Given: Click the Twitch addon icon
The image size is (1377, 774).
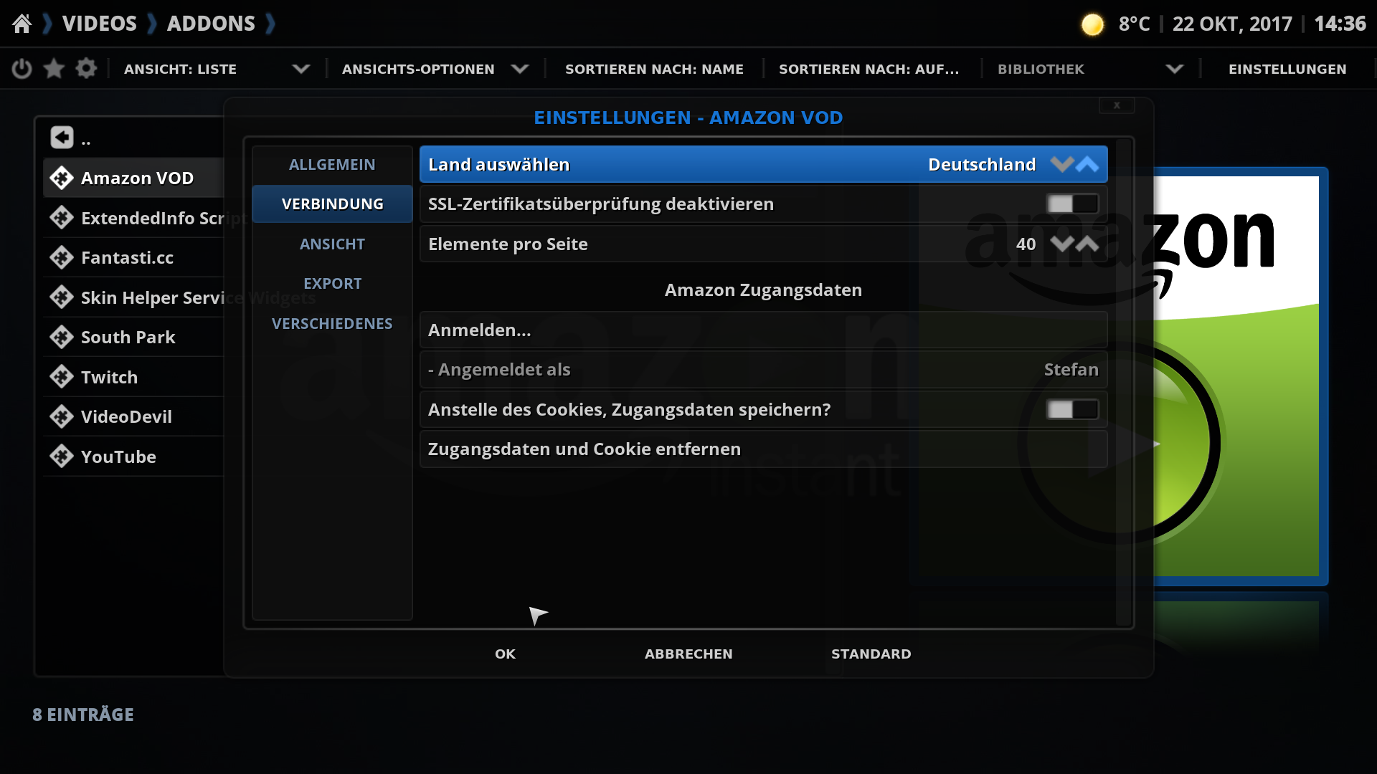Looking at the screenshot, I should coord(62,376).
